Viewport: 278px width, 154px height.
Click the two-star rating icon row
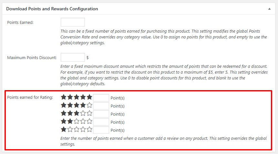point(77,121)
